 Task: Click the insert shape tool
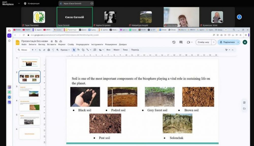coord(83,50)
